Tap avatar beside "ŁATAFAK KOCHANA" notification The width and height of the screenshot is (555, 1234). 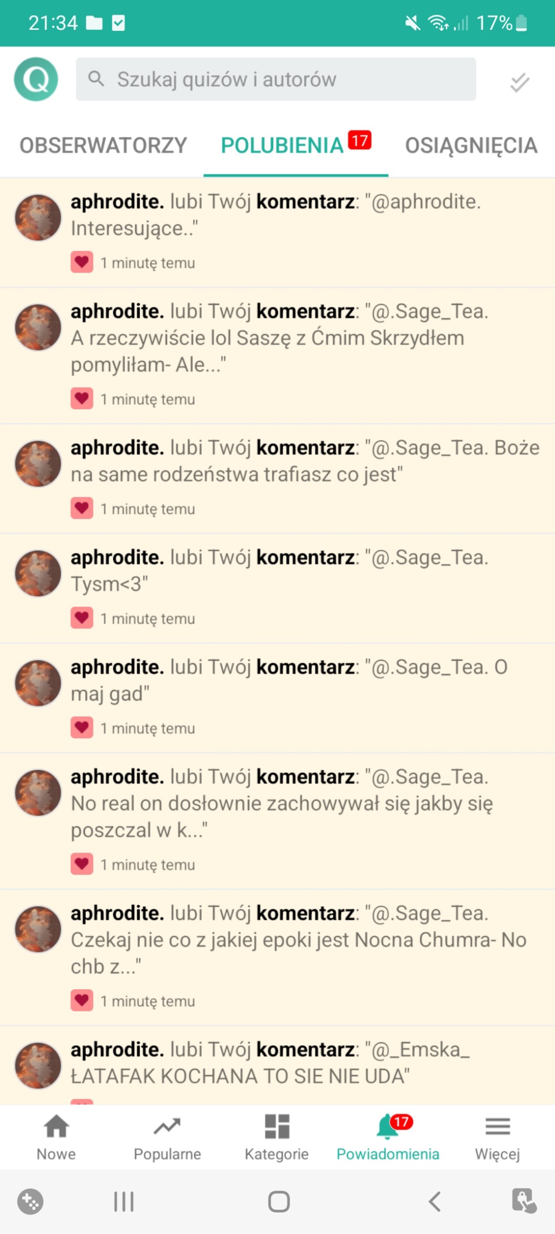click(x=38, y=1065)
